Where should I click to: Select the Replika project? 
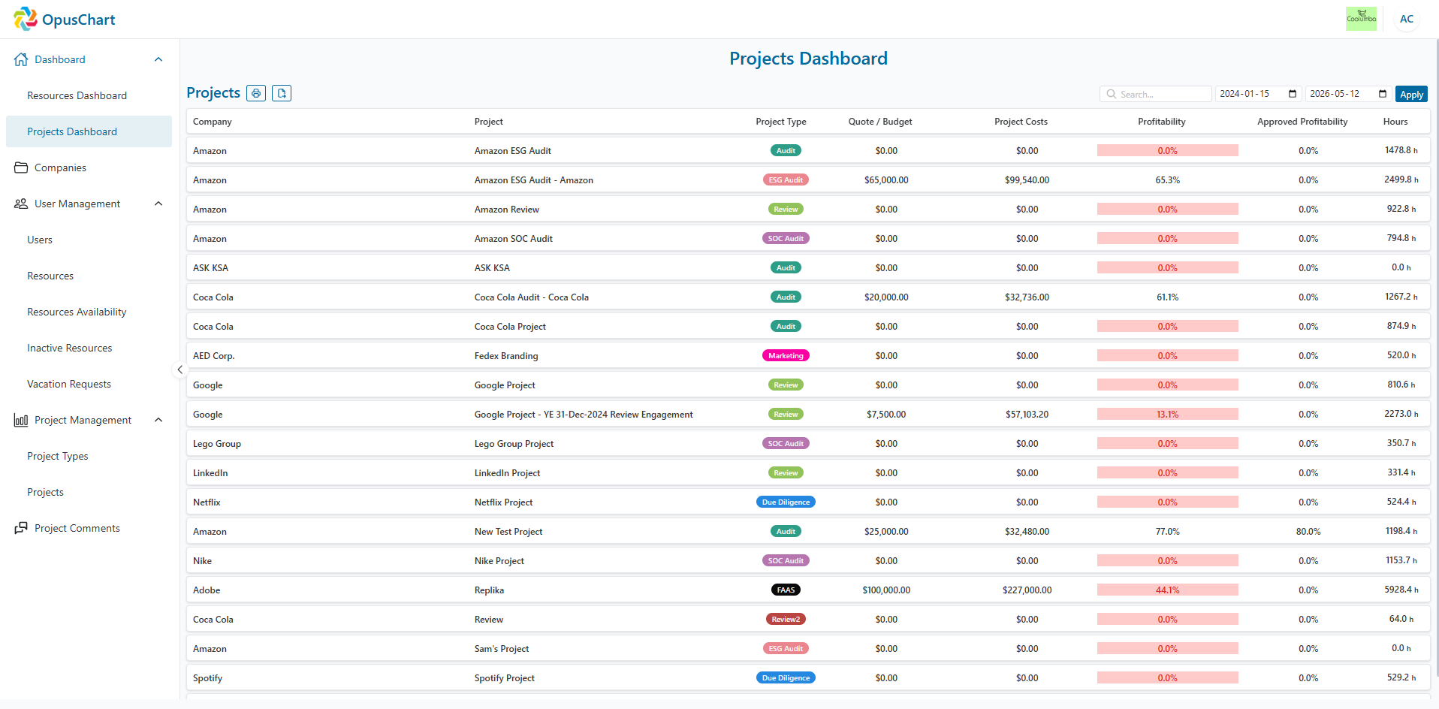tap(808, 590)
